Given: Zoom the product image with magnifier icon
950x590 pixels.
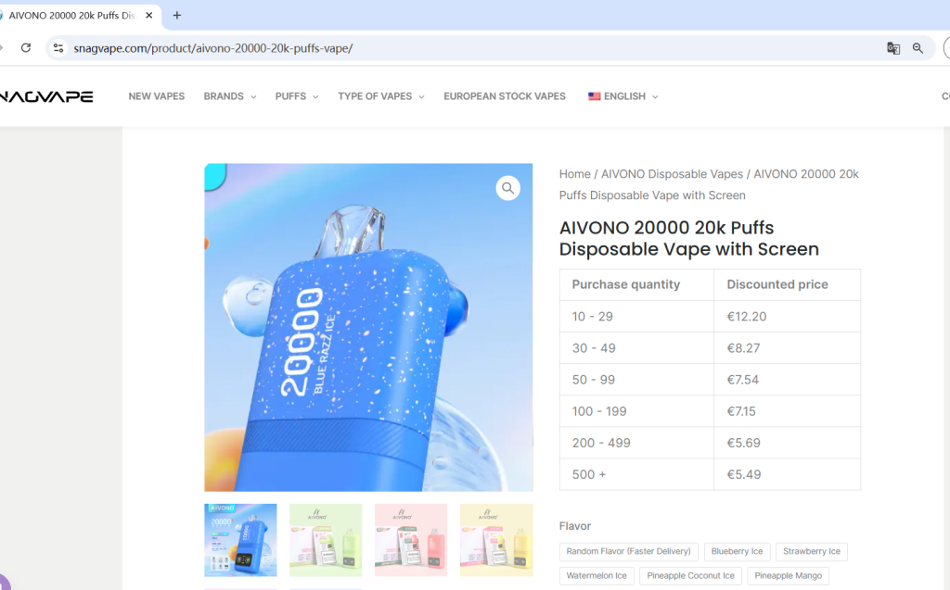Looking at the screenshot, I should tap(507, 188).
